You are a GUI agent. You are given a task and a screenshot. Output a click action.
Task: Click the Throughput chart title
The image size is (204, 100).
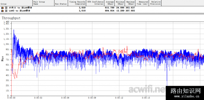click(11, 18)
